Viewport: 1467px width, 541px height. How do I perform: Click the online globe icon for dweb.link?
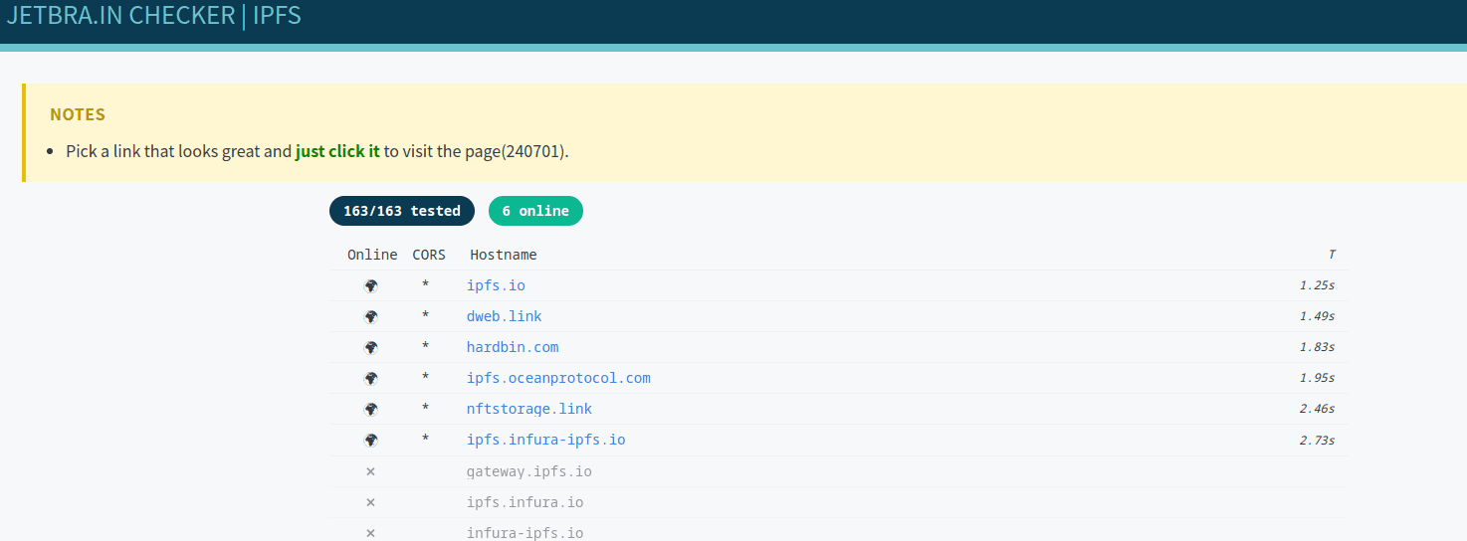(x=371, y=317)
